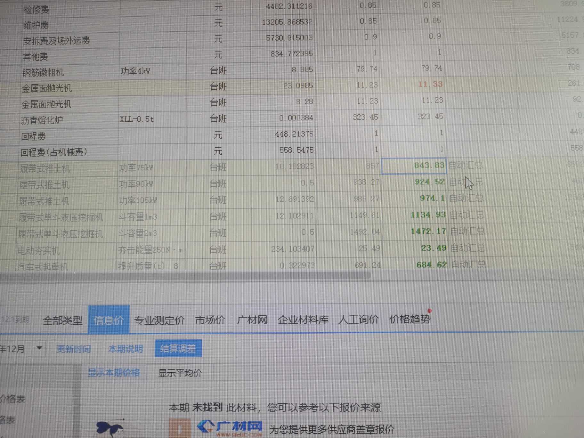Select 显示本期价格 option
The image size is (584, 438).
coord(114,373)
